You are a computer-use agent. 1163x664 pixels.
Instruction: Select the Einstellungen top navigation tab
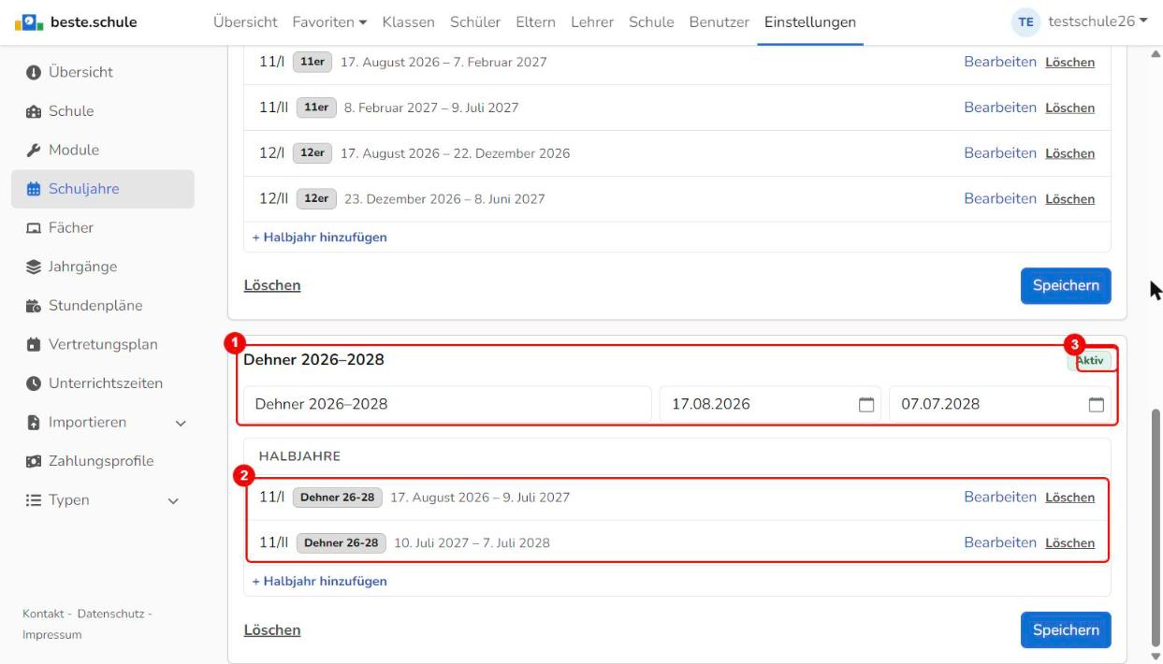809,22
